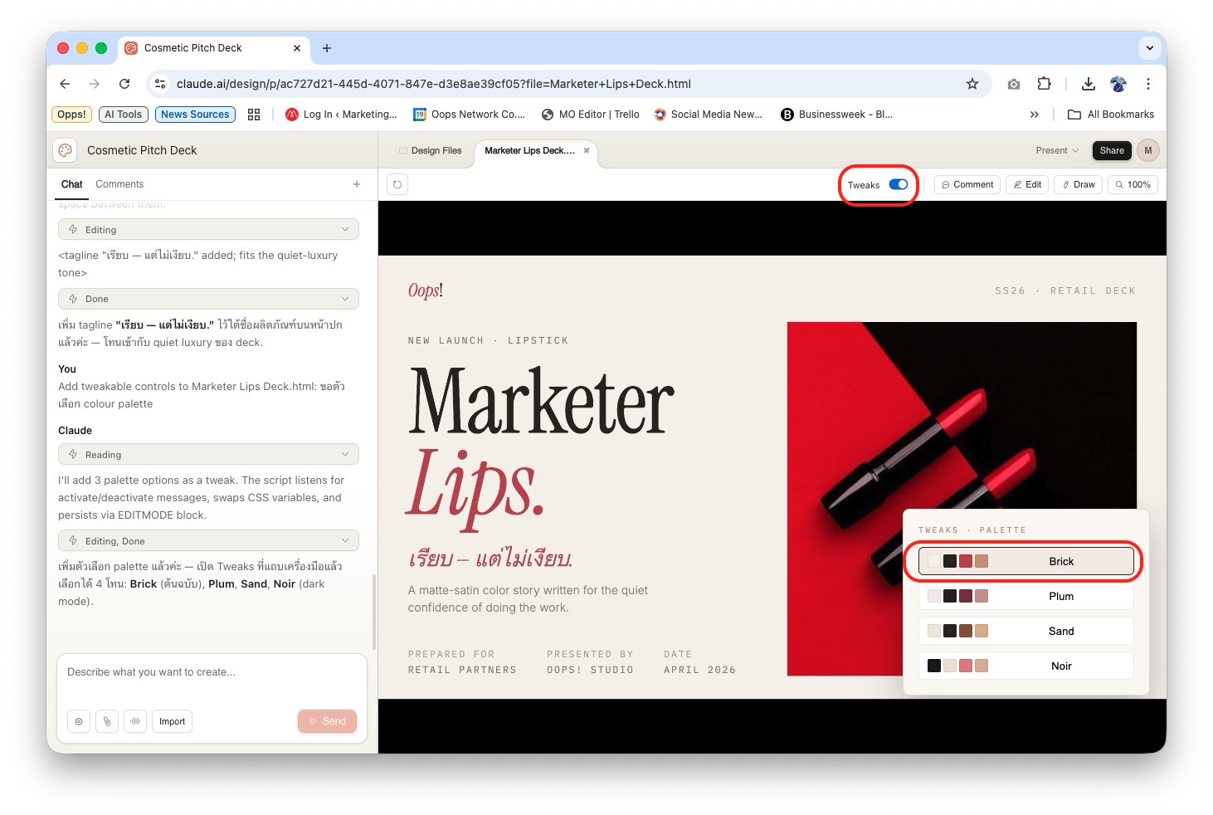Click the voice waveform icon
This screenshot has width=1213, height=815.
pyautogui.click(x=135, y=721)
